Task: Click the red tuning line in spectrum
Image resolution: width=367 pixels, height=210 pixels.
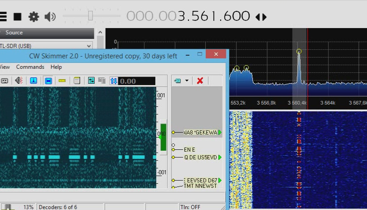Action: pyautogui.click(x=308, y=69)
